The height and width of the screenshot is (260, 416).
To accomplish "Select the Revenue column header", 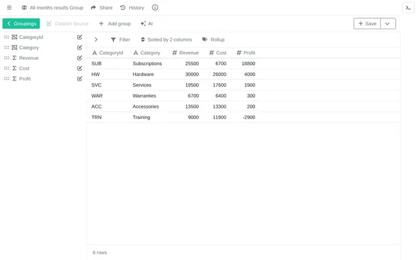I will tap(185, 53).
